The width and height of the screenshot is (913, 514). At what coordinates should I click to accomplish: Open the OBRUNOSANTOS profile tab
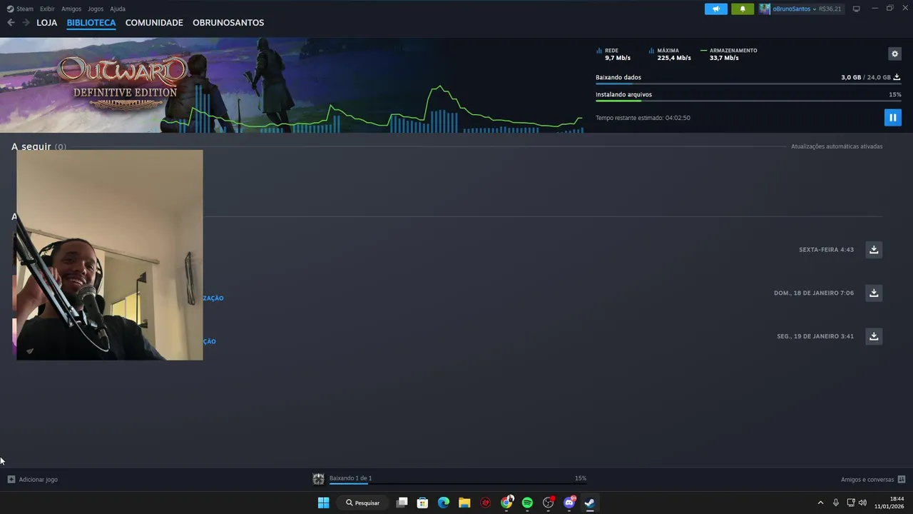pyautogui.click(x=228, y=22)
